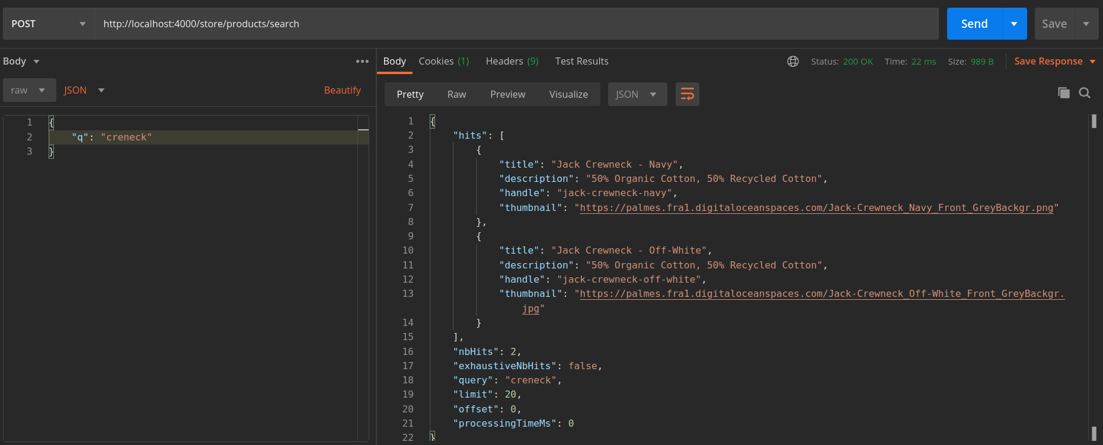This screenshot has width=1103, height=445.
Task: Click the request URL input field
Action: click(x=516, y=24)
